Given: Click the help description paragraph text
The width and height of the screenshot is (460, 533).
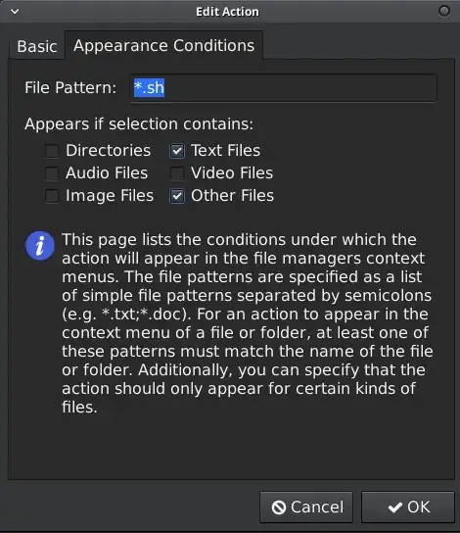Looking at the screenshot, I should pyautogui.click(x=248, y=323).
